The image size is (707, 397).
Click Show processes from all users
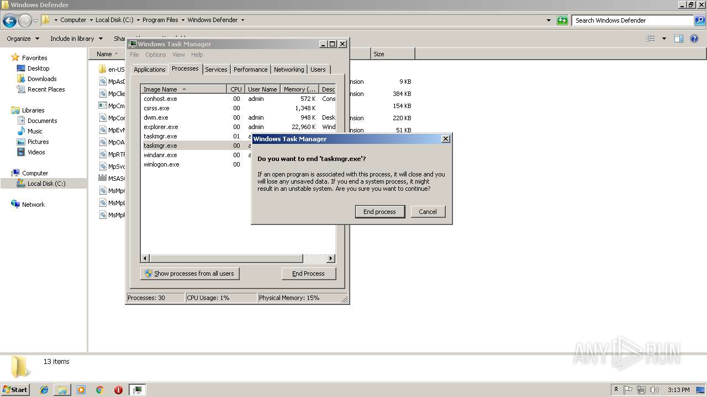click(189, 273)
